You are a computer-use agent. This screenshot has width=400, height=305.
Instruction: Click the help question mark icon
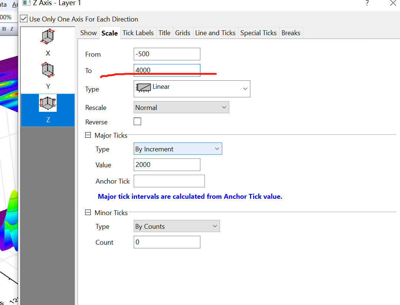(x=367, y=3)
